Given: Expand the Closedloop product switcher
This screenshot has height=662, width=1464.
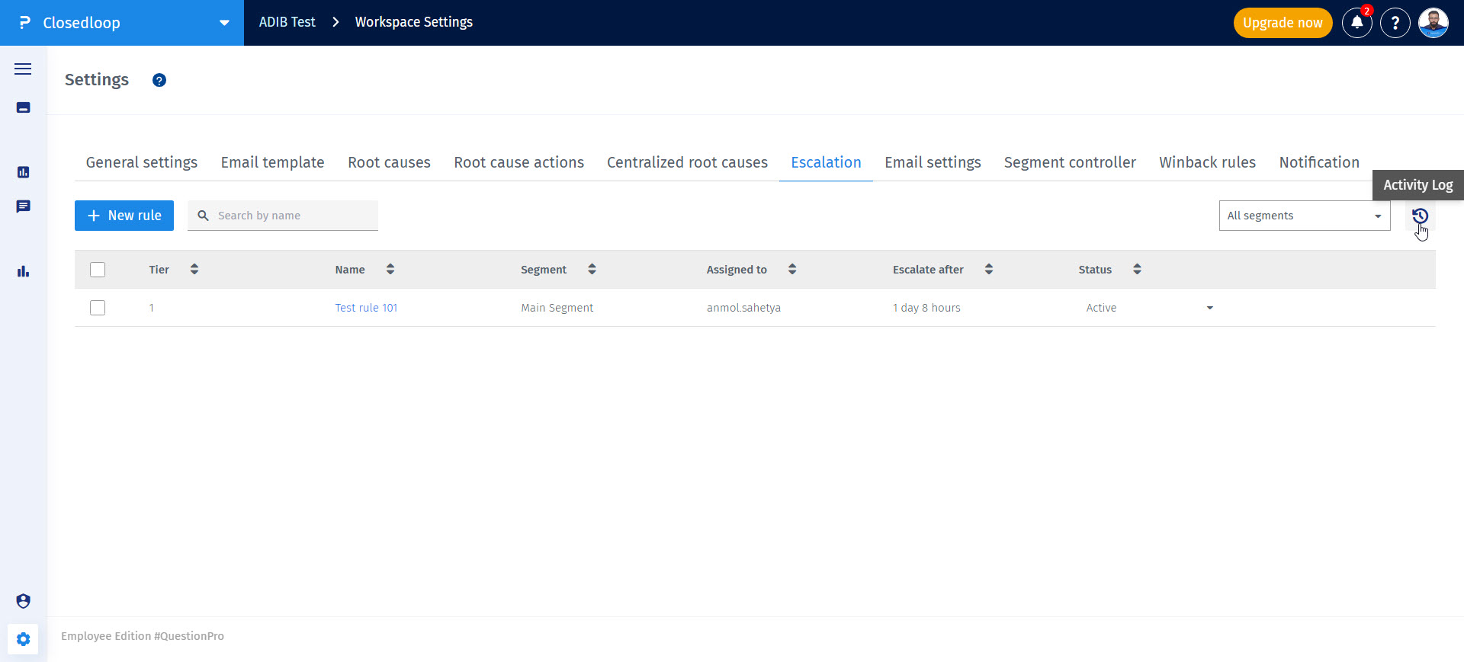Looking at the screenshot, I should (x=224, y=23).
